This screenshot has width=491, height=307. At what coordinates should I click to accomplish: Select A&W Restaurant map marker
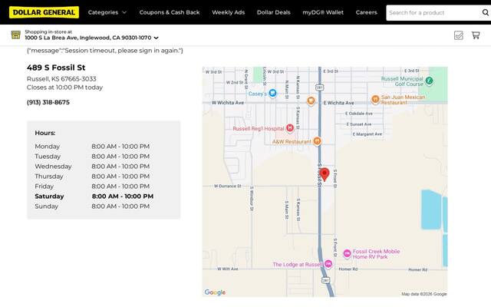317,141
